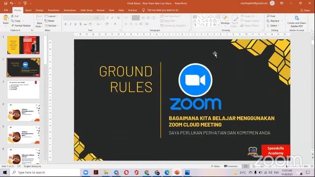Screen dimensions: 315x177
Task: Switch to the Transitions tab
Action: tap(54, 10)
